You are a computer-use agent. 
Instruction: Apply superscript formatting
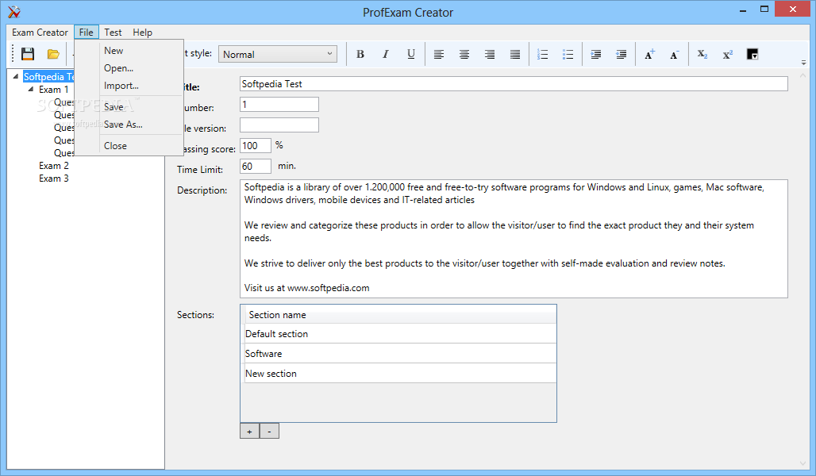tap(728, 54)
